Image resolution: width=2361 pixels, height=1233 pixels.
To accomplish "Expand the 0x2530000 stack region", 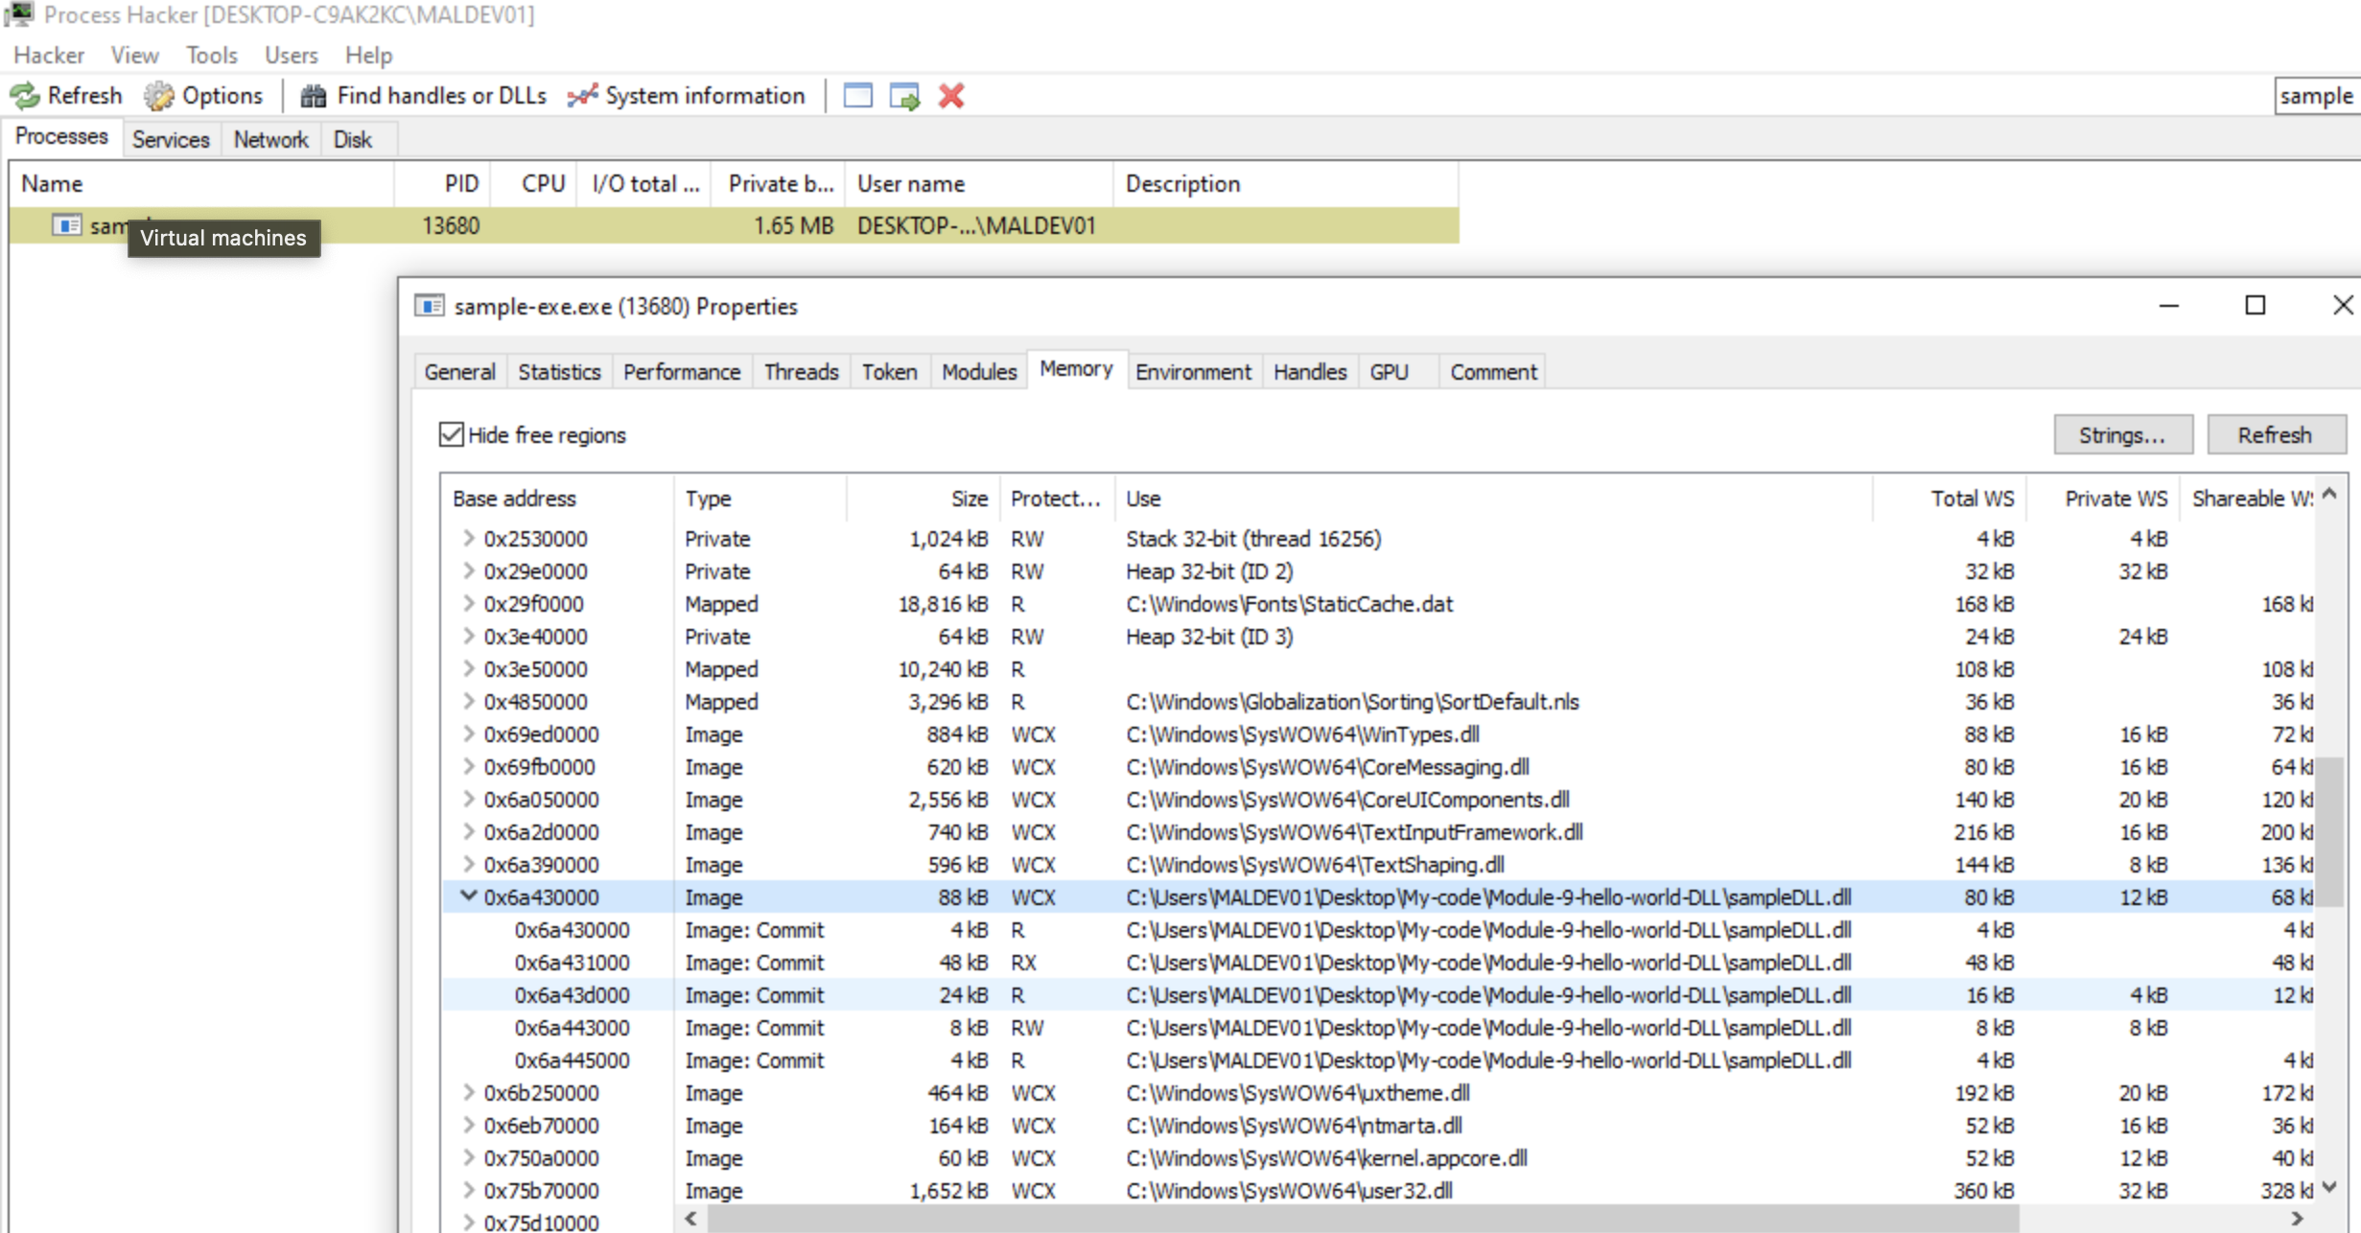I will (x=468, y=538).
